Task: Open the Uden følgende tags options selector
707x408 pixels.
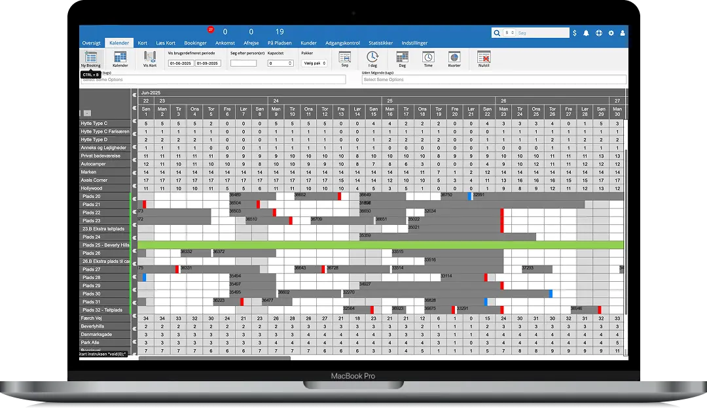Action: click(494, 80)
